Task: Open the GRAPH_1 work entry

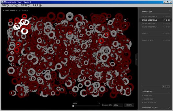Action: (156, 34)
